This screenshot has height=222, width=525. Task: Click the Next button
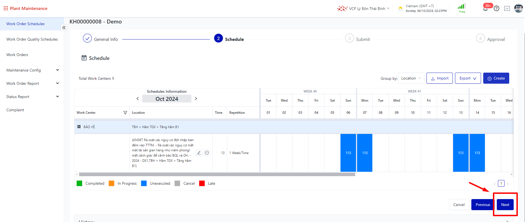click(505, 205)
